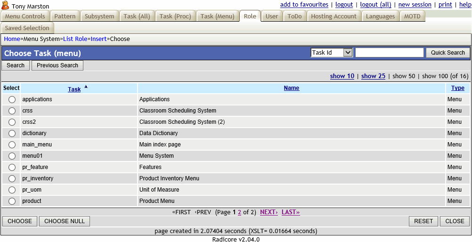Viewport: 472px width, 242px height.
Task: Click the CHOOSE NULL button
Action: pos(65,221)
